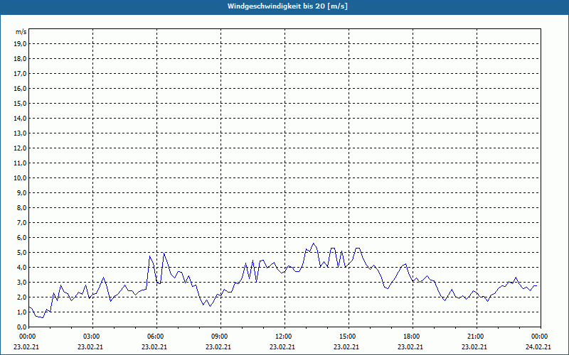
Task: Click the 15:00 time label
Action: [x=347, y=337]
